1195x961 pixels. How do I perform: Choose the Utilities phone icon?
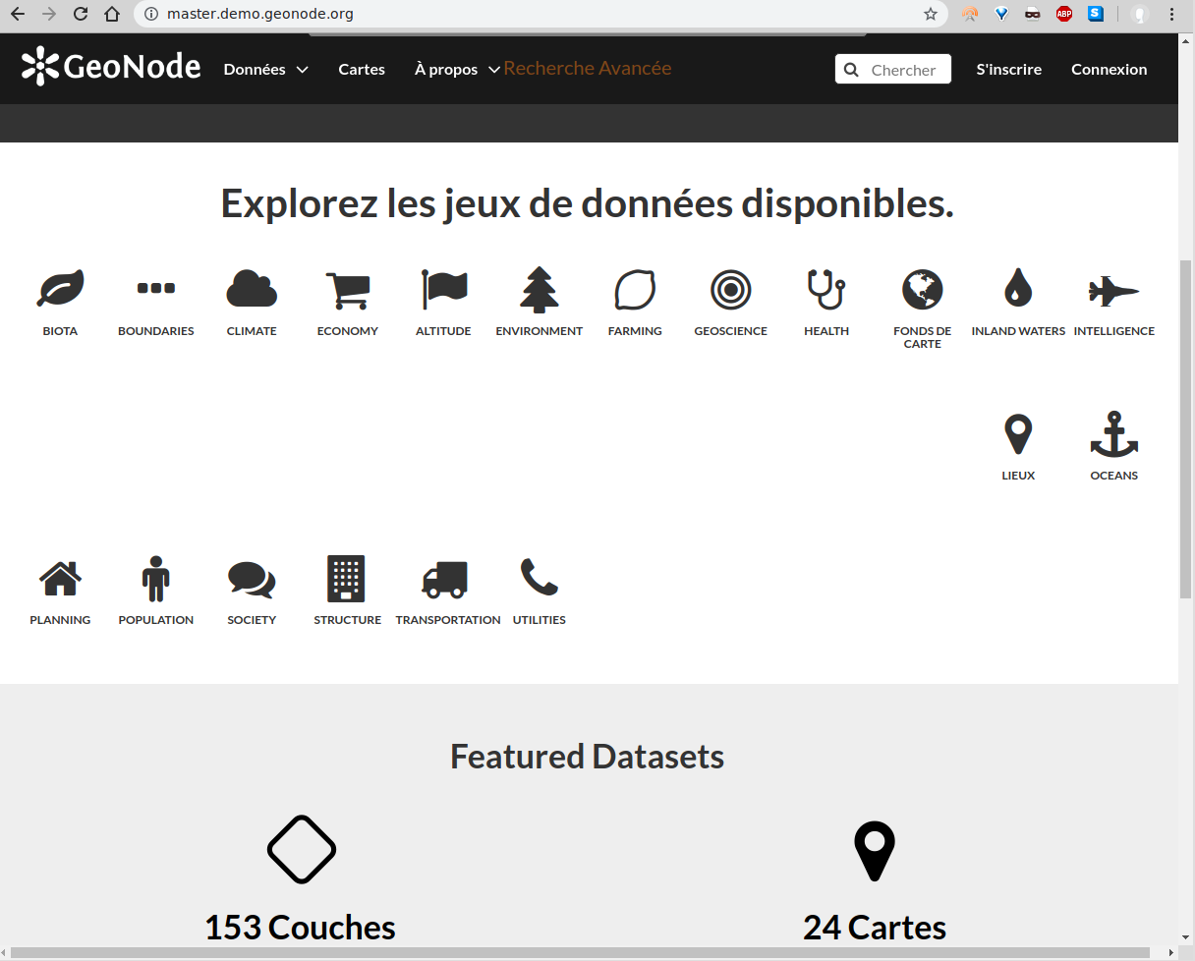coord(539,578)
